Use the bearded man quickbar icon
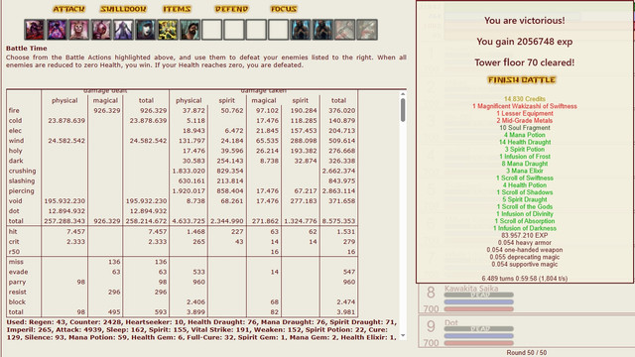 [190, 30]
